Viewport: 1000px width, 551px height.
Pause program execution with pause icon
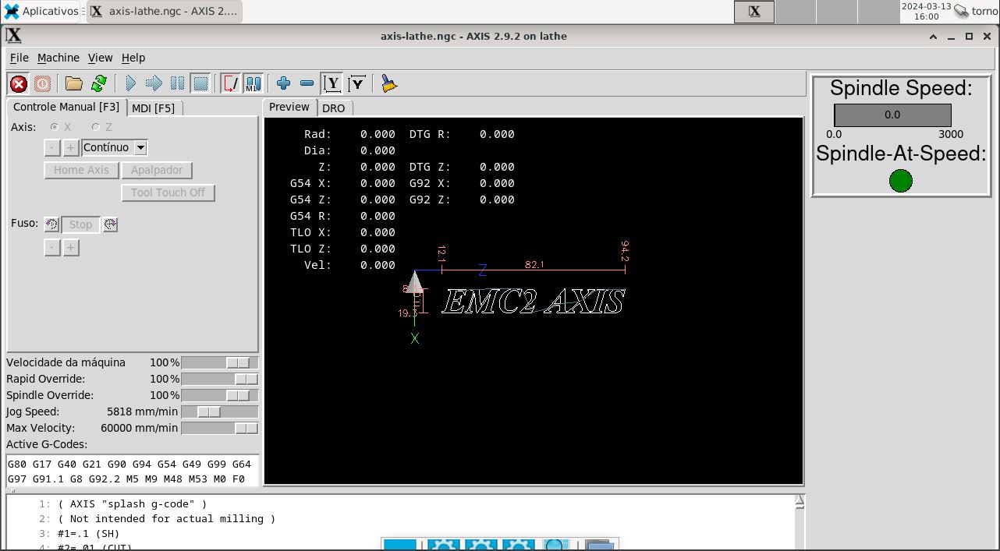pos(177,83)
